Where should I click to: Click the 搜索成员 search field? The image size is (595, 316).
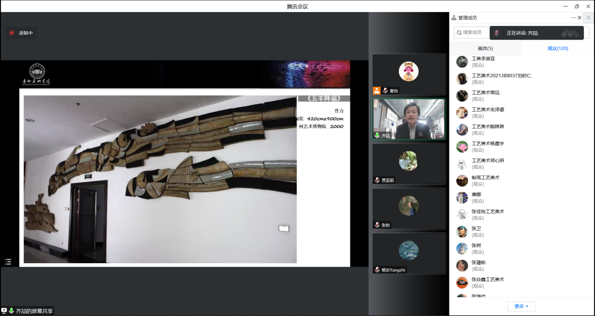click(x=472, y=32)
